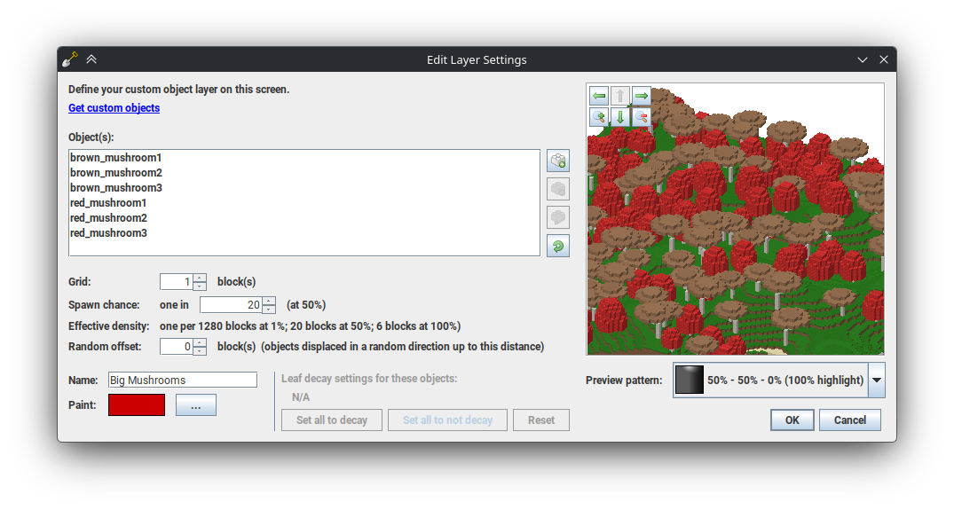
Task: Zoom out of the layer preview
Action: pos(641,117)
